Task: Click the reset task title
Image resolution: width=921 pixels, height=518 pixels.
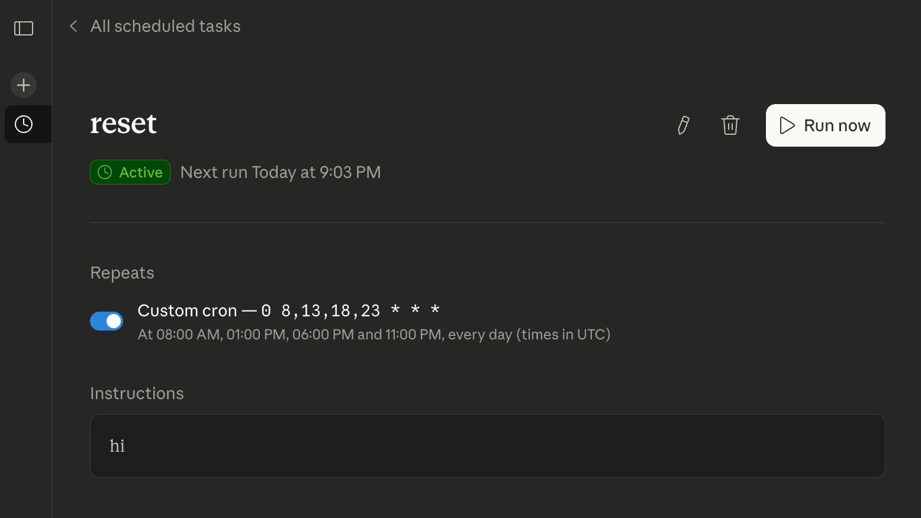Action: point(123,124)
